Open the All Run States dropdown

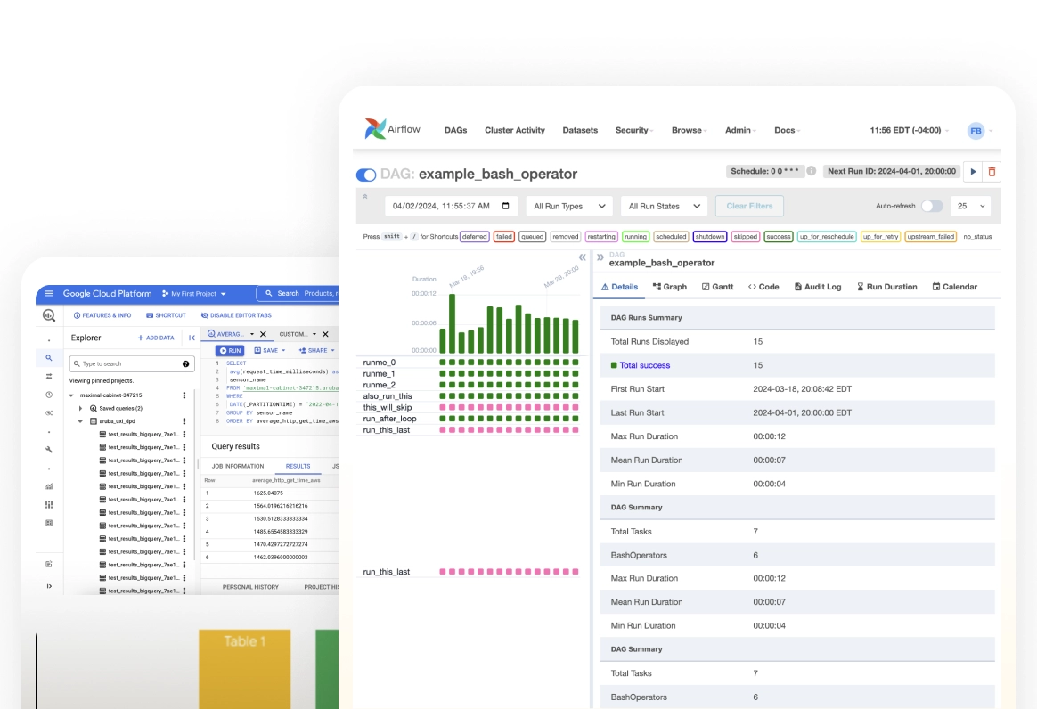(664, 207)
